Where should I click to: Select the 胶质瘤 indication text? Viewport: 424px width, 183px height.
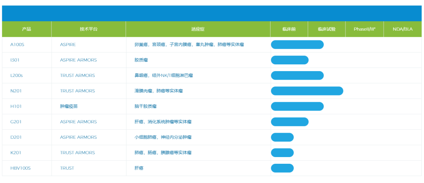click(141, 60)
